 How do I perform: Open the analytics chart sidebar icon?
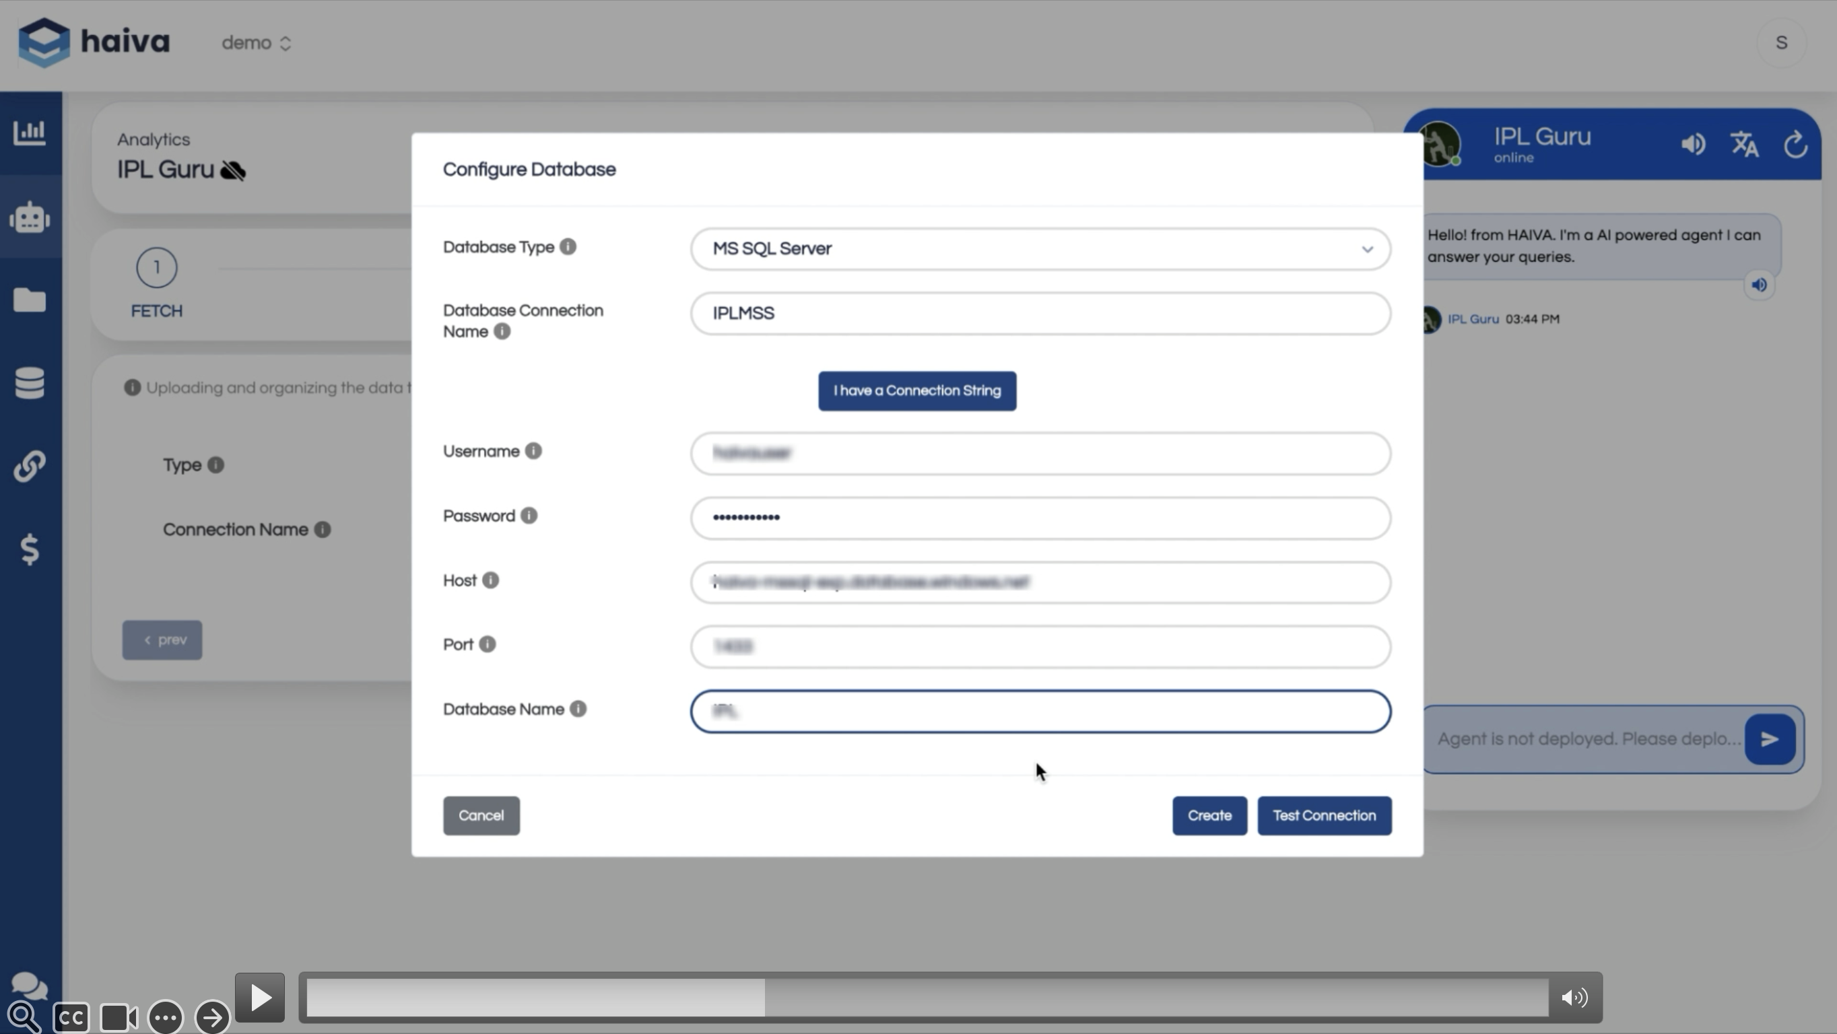coord(30,133)
